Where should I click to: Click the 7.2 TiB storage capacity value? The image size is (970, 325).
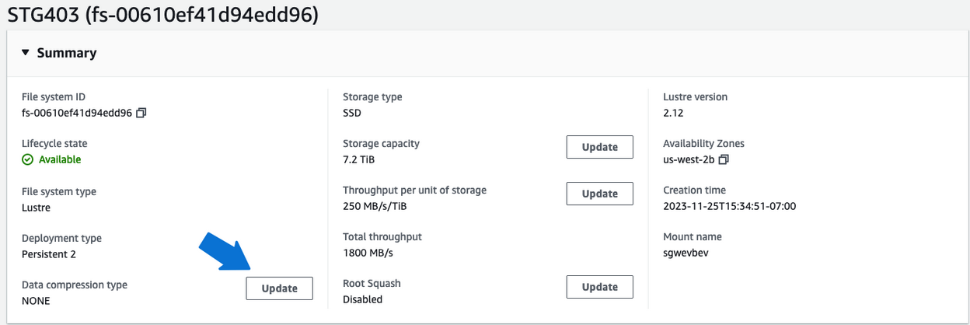pyautogui.click(x=360, y=159)
